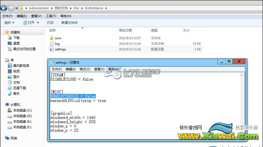Go forward with the Explorer forward arrow
Viewport: 263px width, 147px height.
[x=11, y=8]
